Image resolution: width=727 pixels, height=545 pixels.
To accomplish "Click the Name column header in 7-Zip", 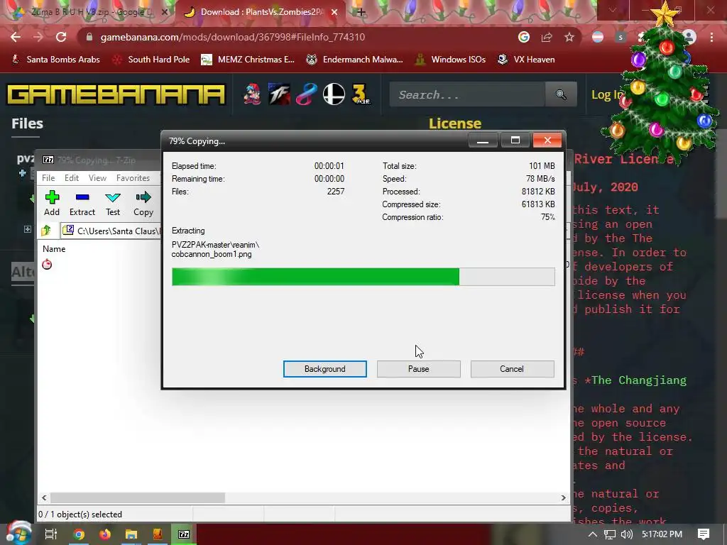I will pyautogui.click(x=54, y=249).
